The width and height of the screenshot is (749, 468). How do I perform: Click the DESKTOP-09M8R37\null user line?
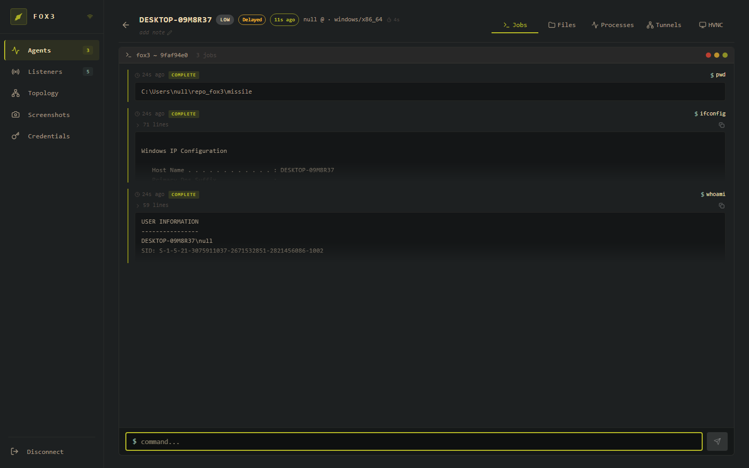pyautogui.click(x=177, y=241)
